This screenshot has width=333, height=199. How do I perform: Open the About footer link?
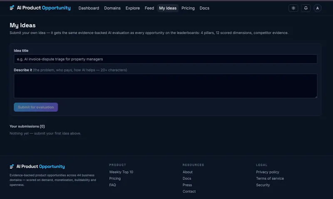(188, 172)
